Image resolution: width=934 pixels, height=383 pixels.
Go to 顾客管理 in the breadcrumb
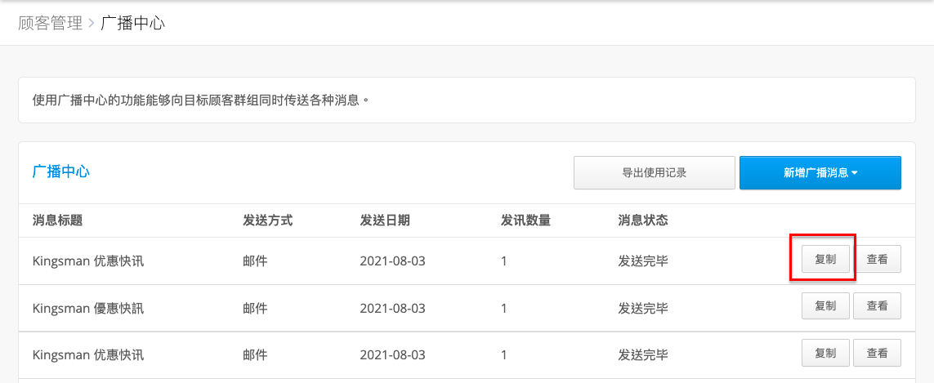coord(50,24)
